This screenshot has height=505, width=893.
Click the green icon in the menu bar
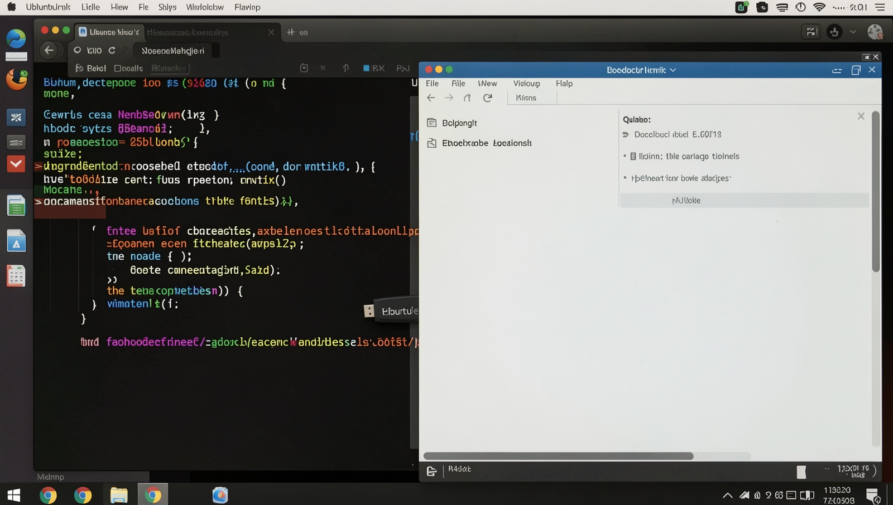click(x=742, y=7)
